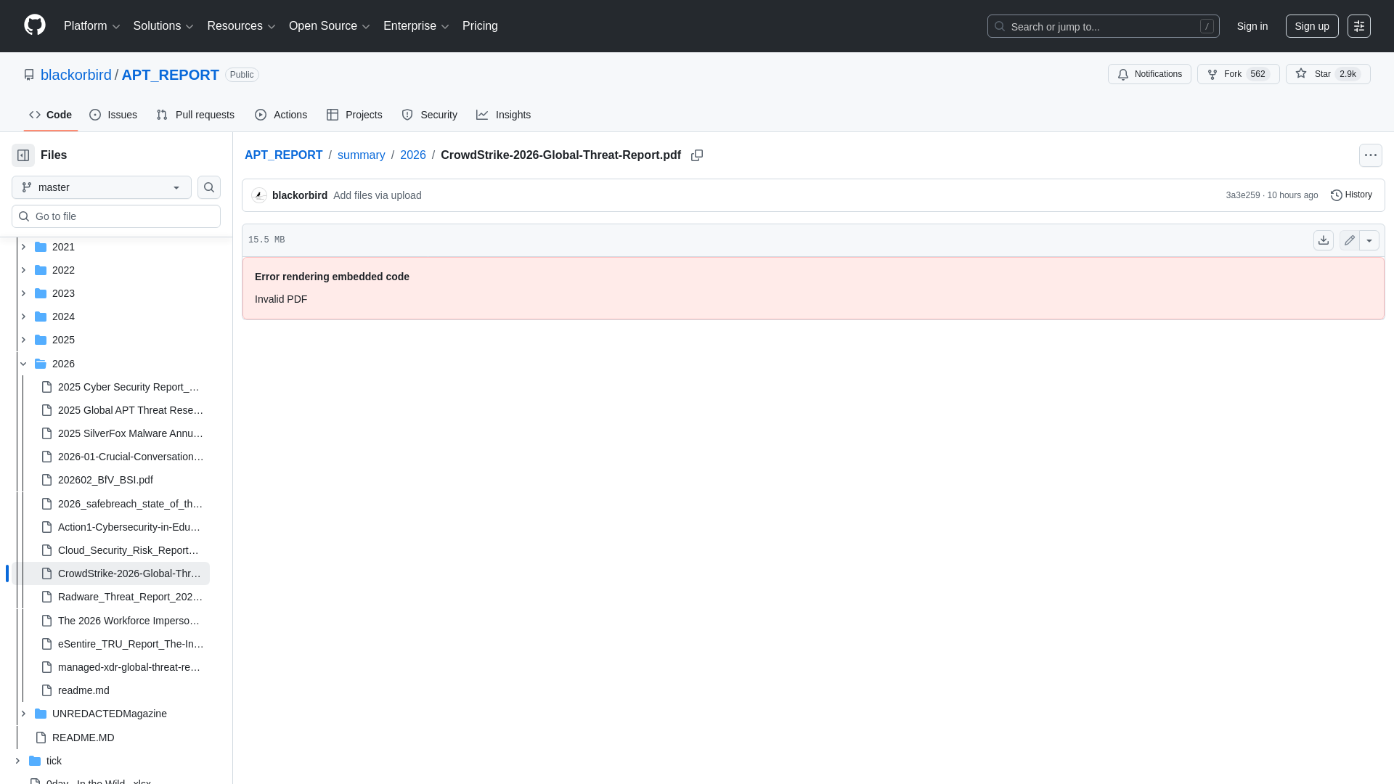Collapse the 2026 folder

pyautogui.click(x=23, y=364)
